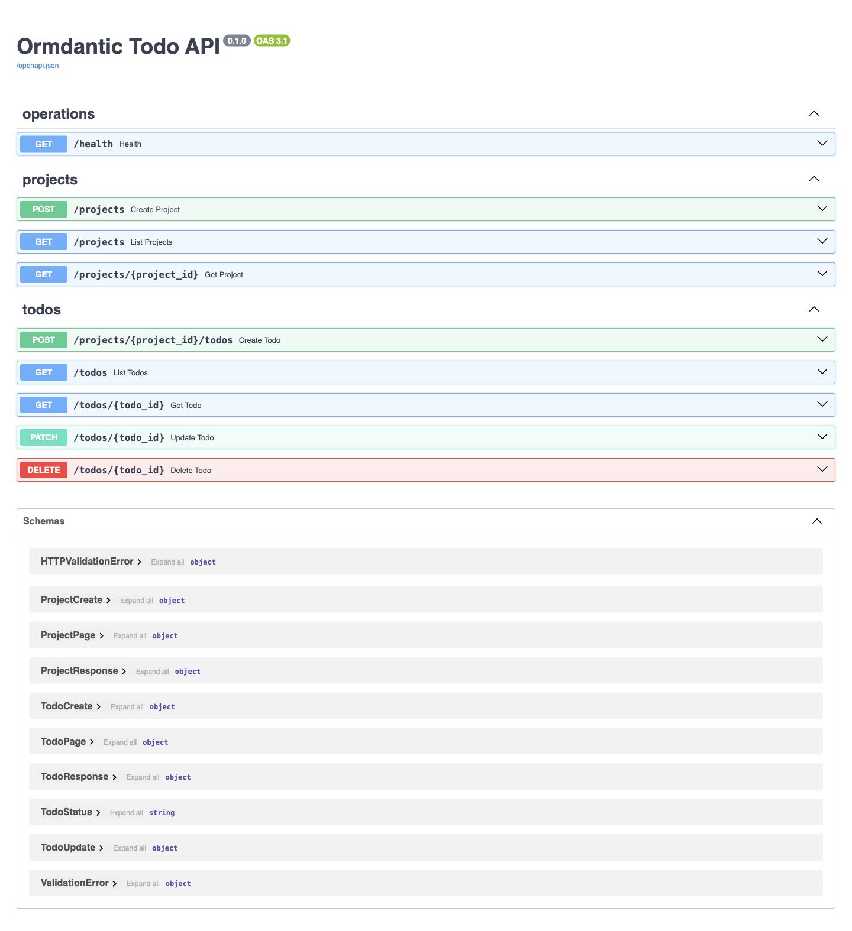Click /health path text
852x931 pixels.
(93, 144)
